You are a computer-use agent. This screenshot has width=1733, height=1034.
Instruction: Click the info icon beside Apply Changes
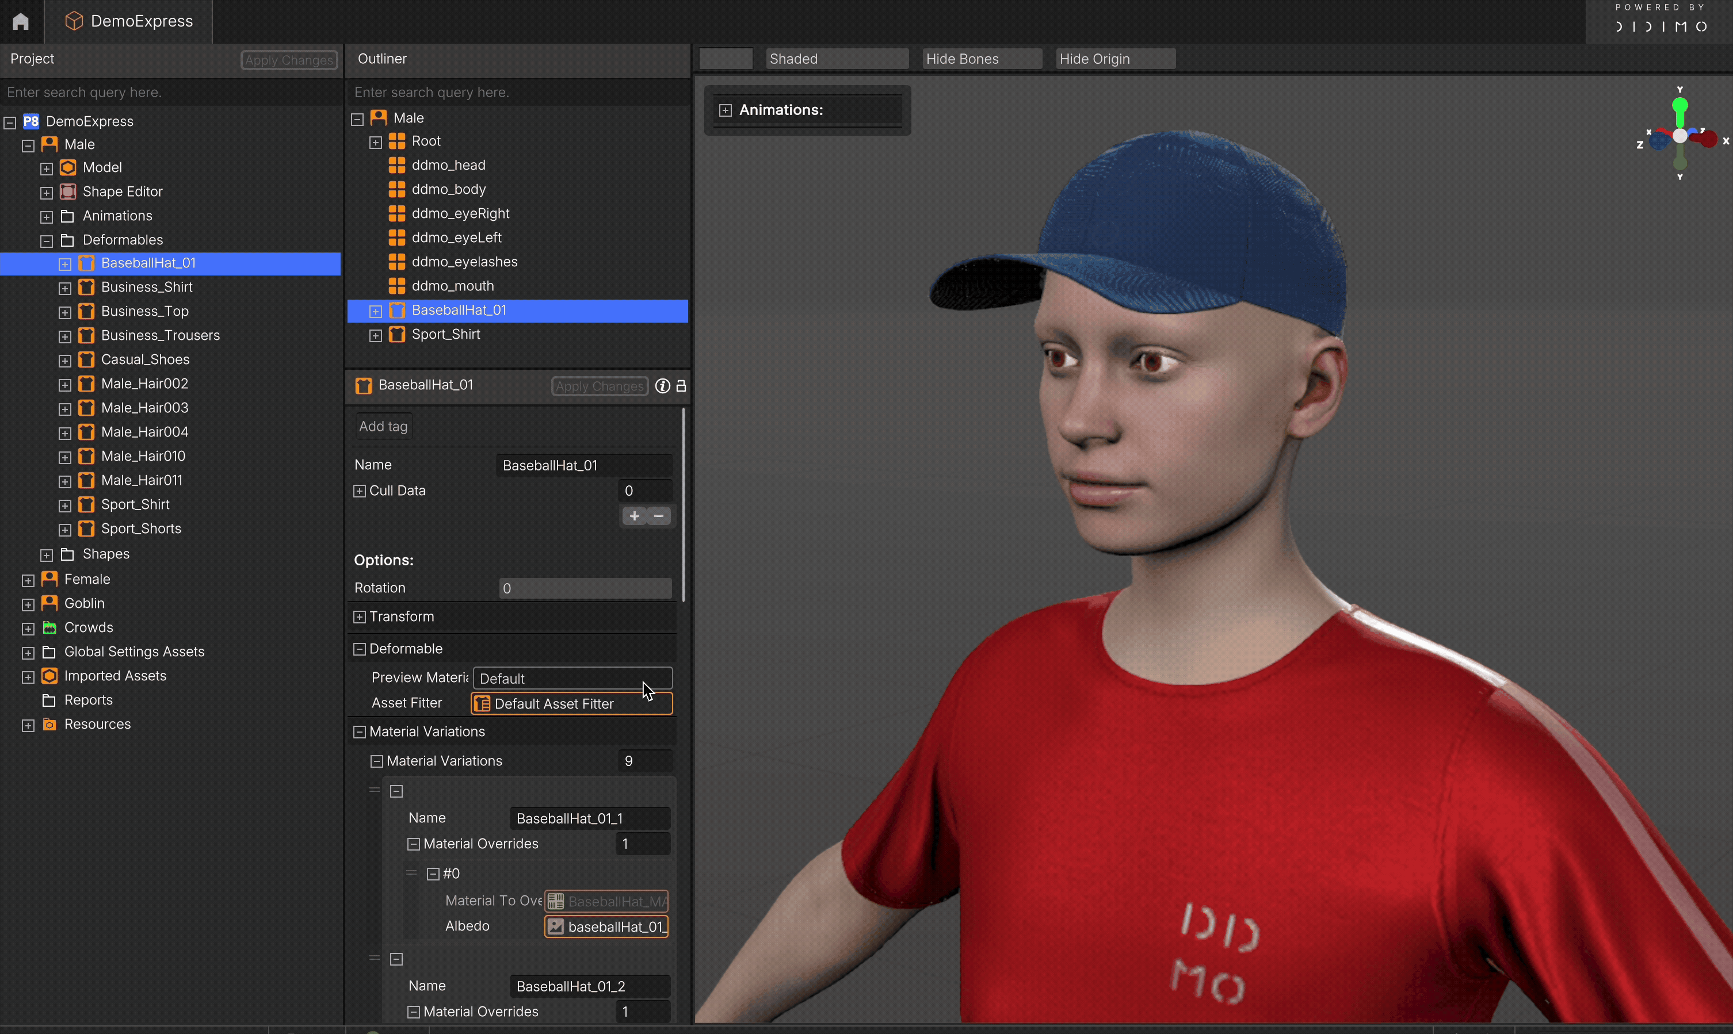tap(662, 386)
